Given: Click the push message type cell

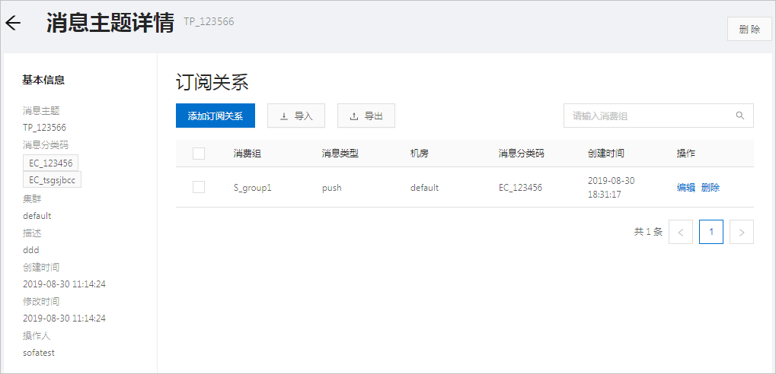Looking at the screenshot, I should coord(331,188).
